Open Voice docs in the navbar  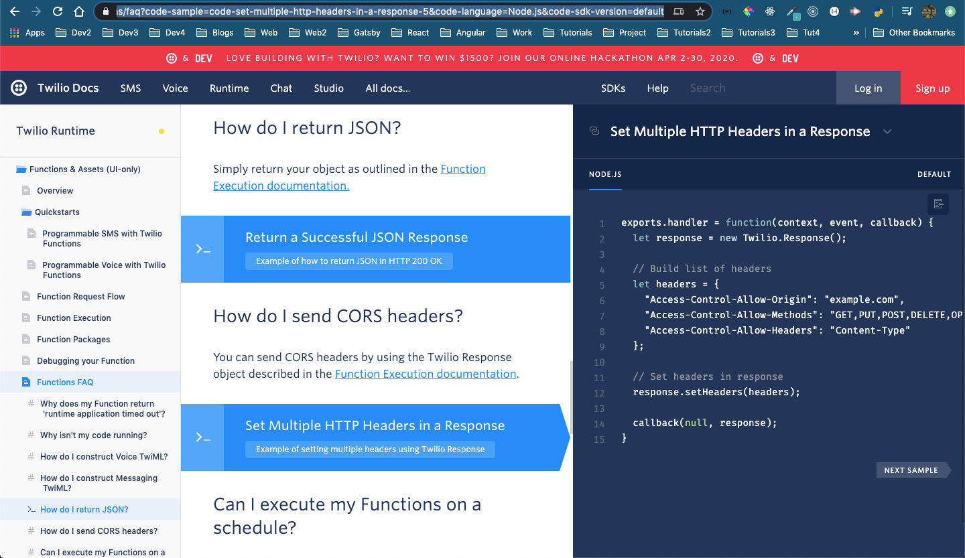tap(175, 88)
